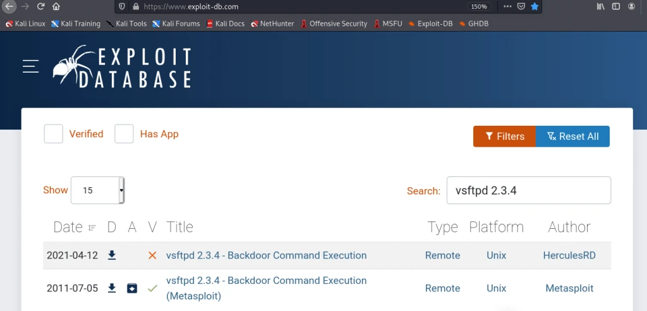Open the vsftpd Backdoor Command Execution (Metasploit) link

(266, 288)
